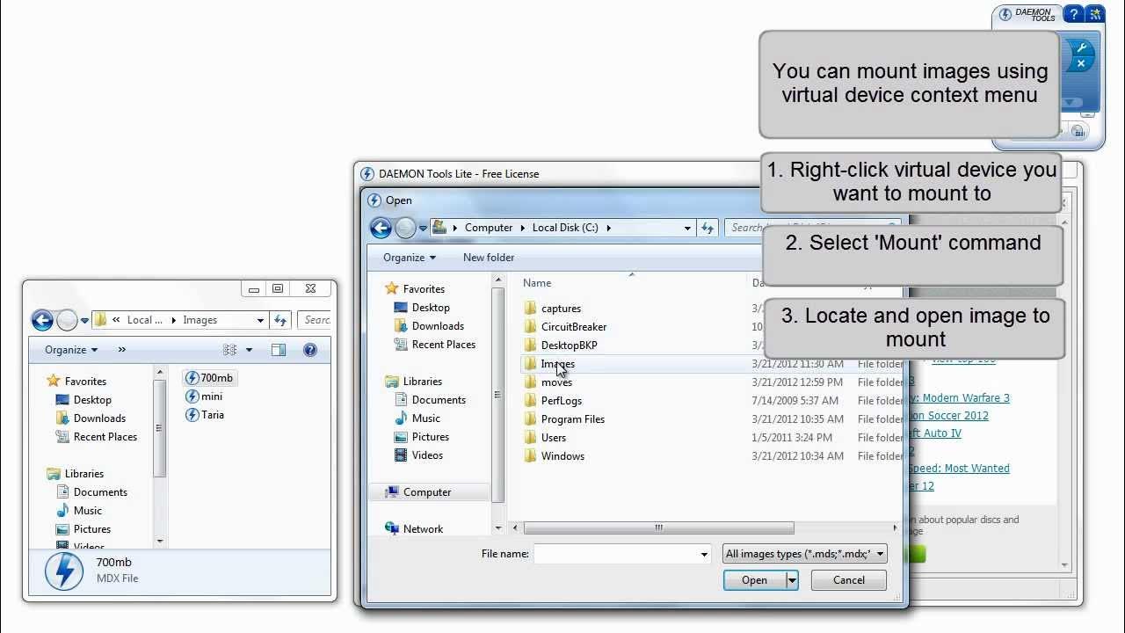Viewport: 1125px width, 633px height.
Task: Cancel the Open dialog
Action: click(x=848, y=580)
